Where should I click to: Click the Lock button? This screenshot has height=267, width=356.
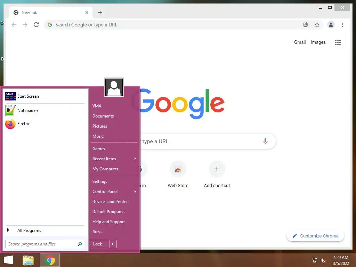100,244
